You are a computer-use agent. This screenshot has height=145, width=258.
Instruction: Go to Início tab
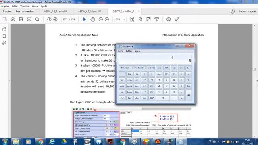coord(7,12)
